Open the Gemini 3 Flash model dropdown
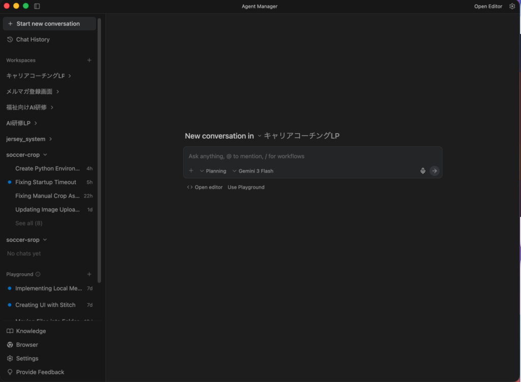This screenshot has height=382, width=521. coord(253,171)
